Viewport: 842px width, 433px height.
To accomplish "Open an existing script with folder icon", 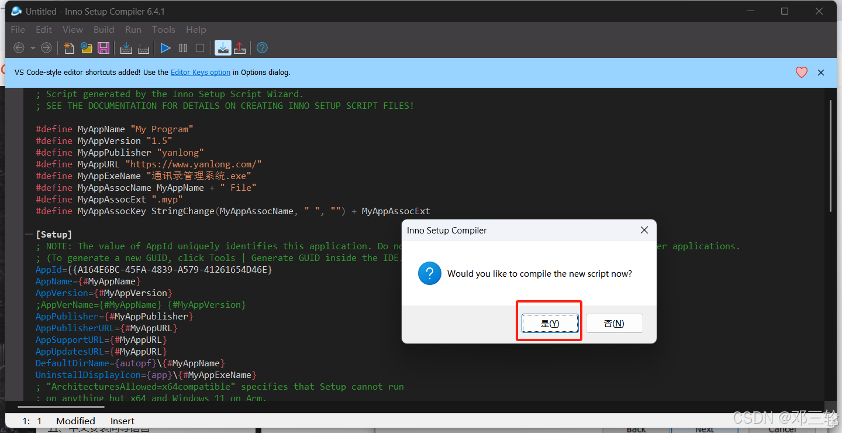I will [x=87, y=48].
